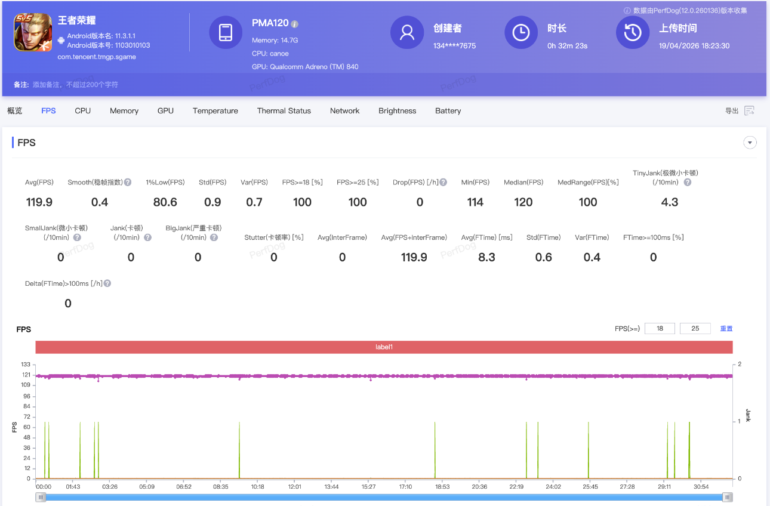The image size is (770, 506).
Task: Click the BigJank help icon
Action: point(214,237)
